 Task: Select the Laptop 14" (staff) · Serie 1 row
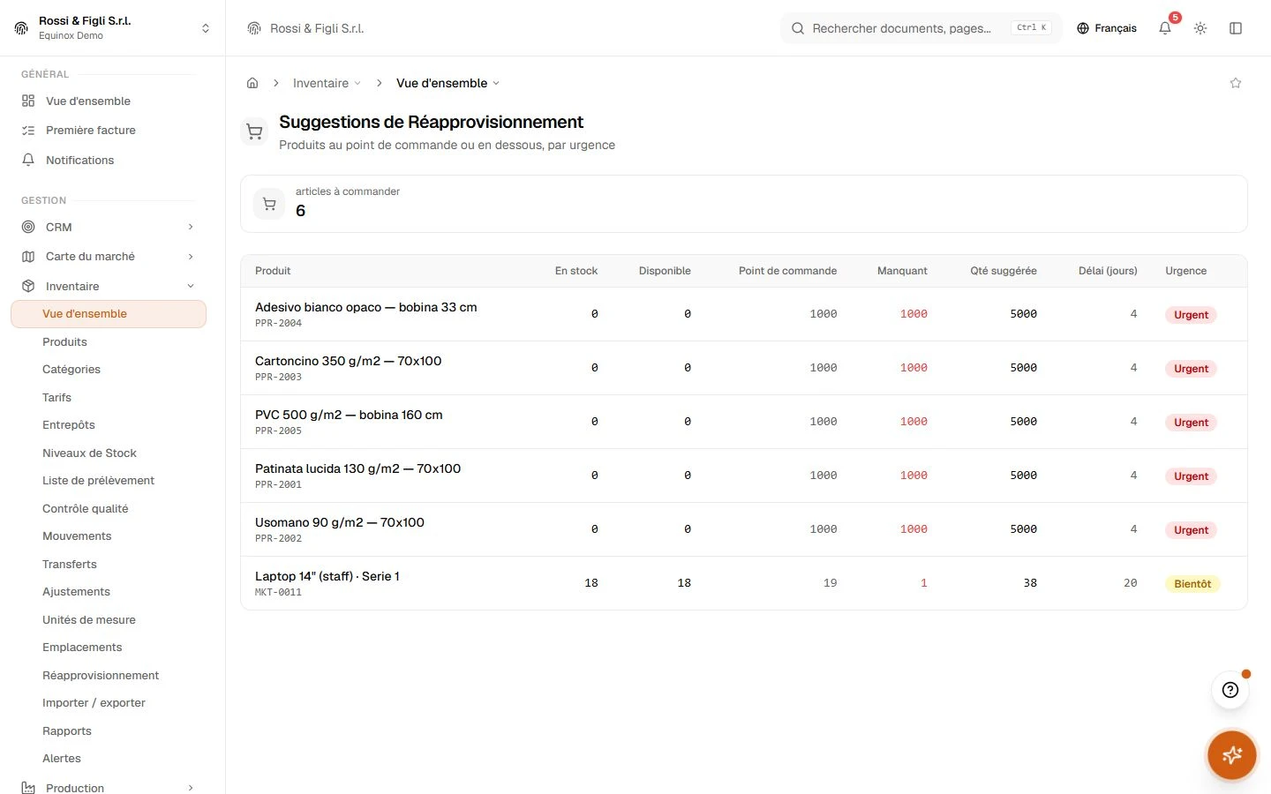(744, 583)
